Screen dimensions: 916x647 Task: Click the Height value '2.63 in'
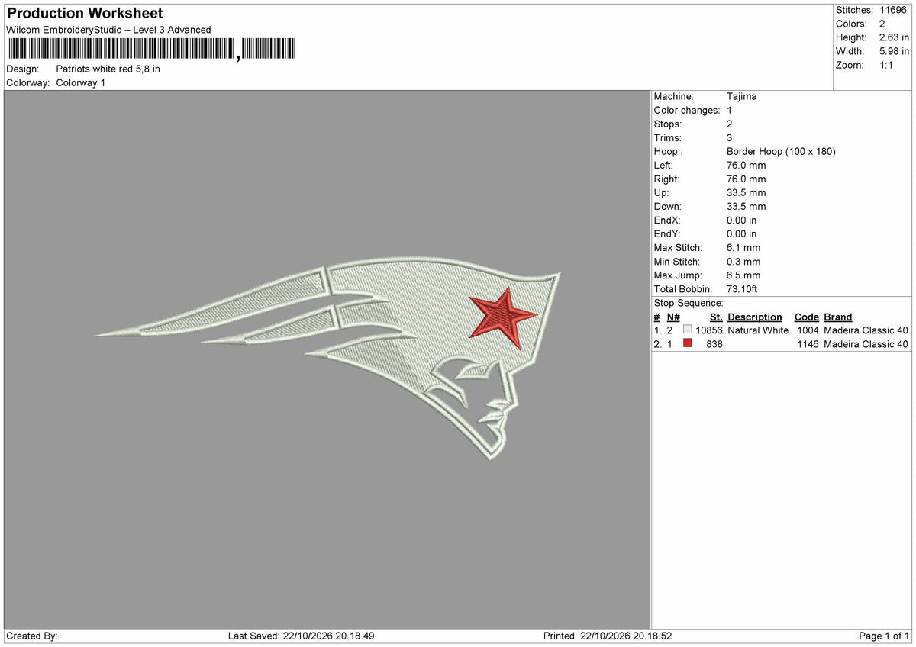point(895,37)
